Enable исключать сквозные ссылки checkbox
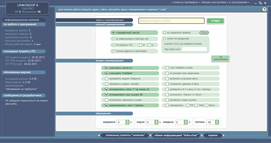271x143 pixels. (106, 100)
